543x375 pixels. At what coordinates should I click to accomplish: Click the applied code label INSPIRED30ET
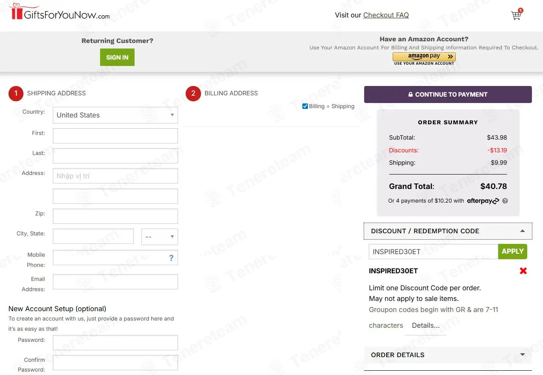[394, 271]
